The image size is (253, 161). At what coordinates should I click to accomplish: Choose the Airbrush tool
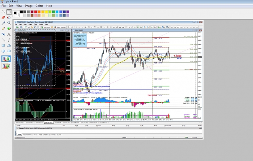click(x=3, y=34)
